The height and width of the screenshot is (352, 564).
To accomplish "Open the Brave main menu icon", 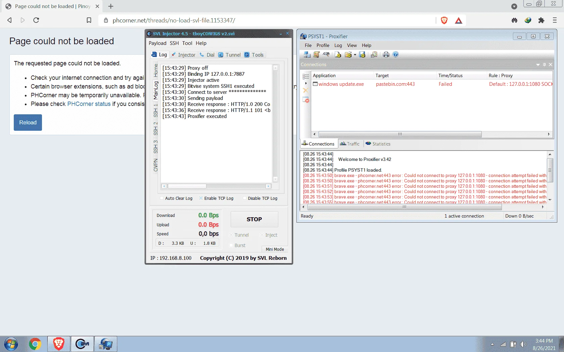I will coord(555,20).
